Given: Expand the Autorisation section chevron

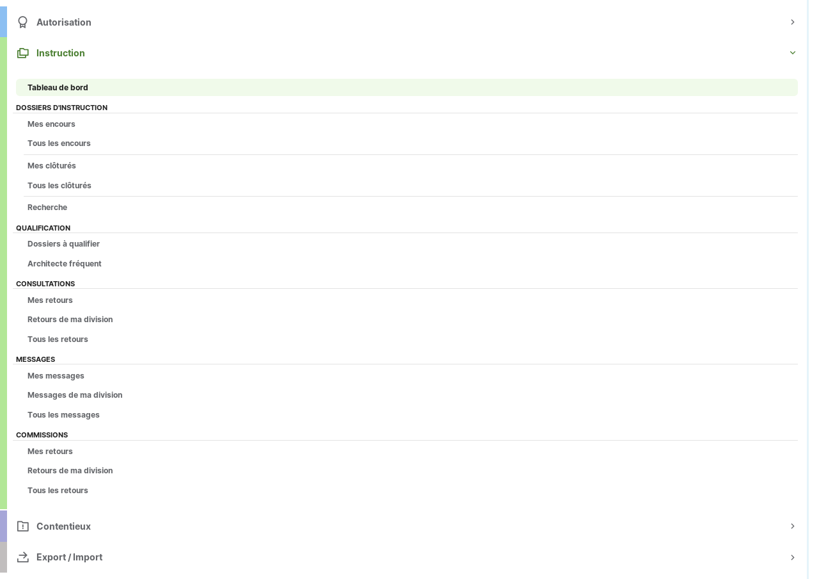Looking at the screenshot, I should 792,22.
